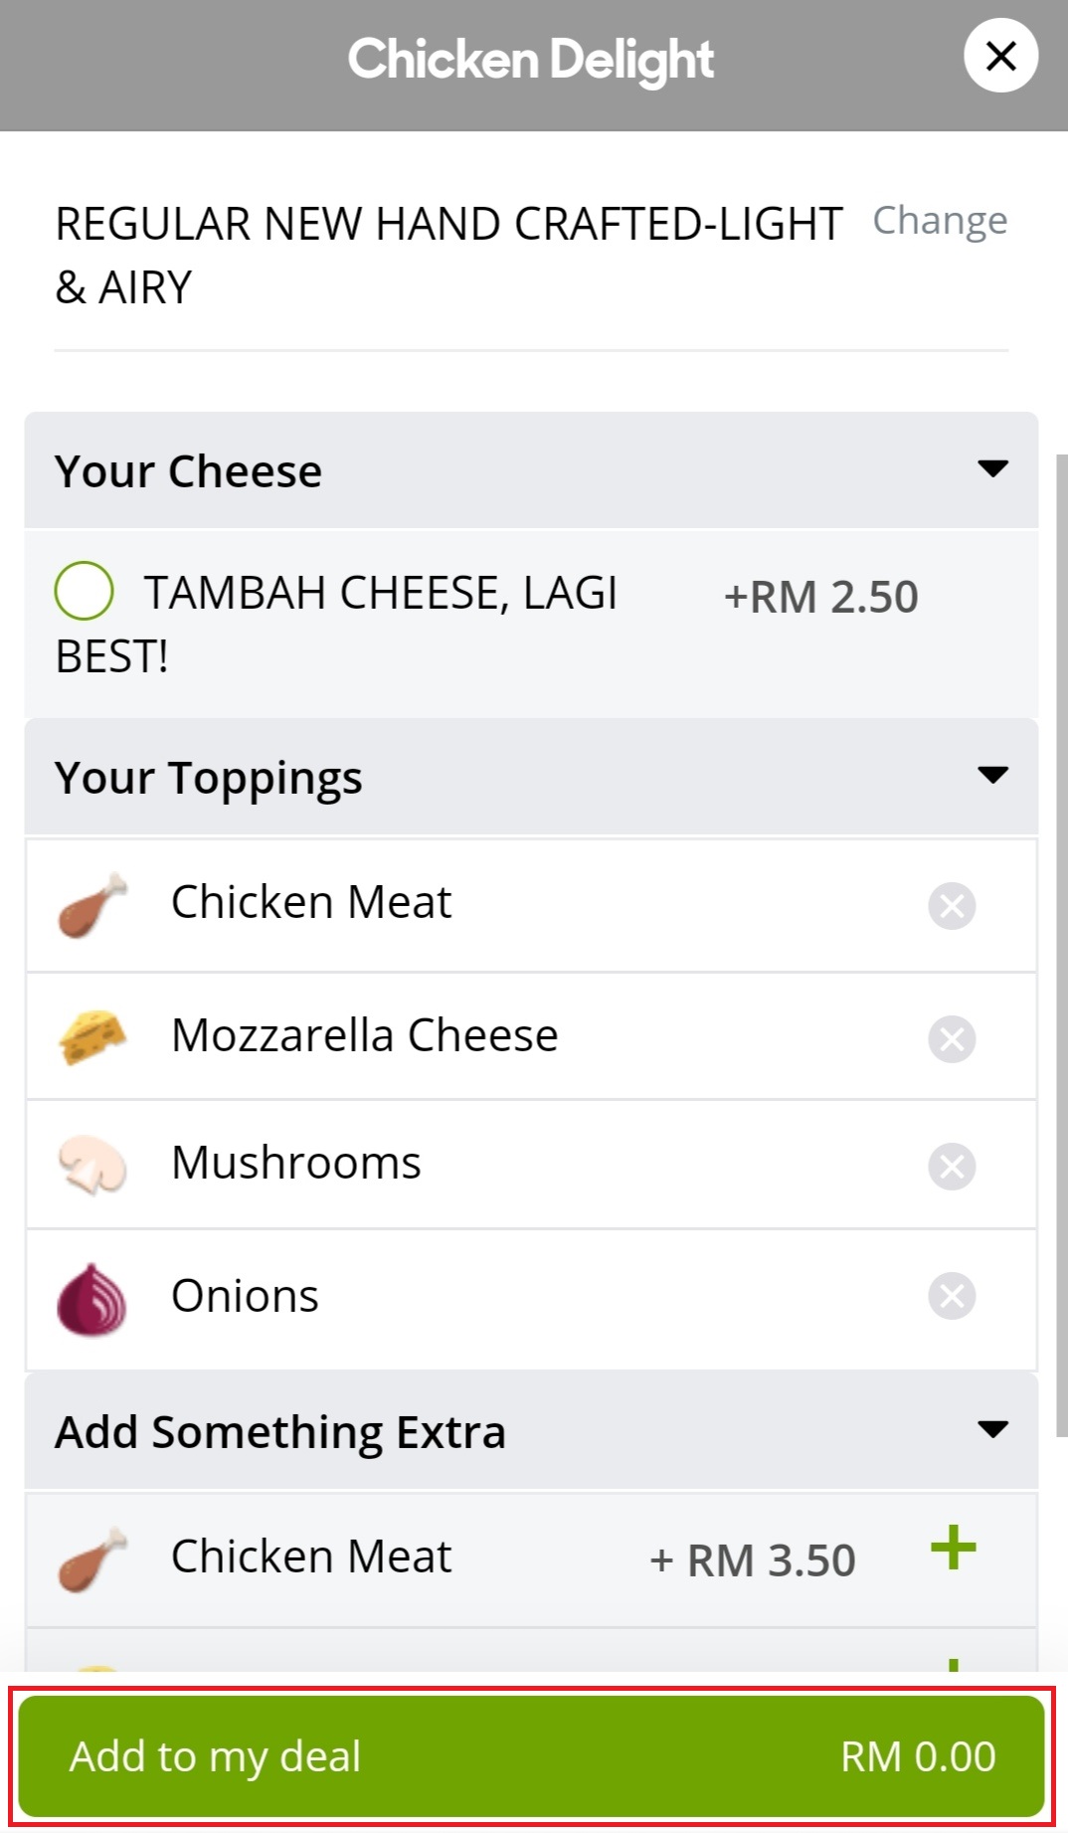This screenshot has width=1068, height=1833.
Task: Click the vertical scrollbar on the right
Action: point(1061,945)
